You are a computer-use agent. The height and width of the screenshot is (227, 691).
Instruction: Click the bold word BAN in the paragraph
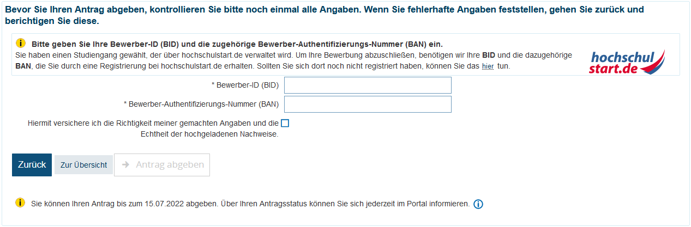(24, 66)
